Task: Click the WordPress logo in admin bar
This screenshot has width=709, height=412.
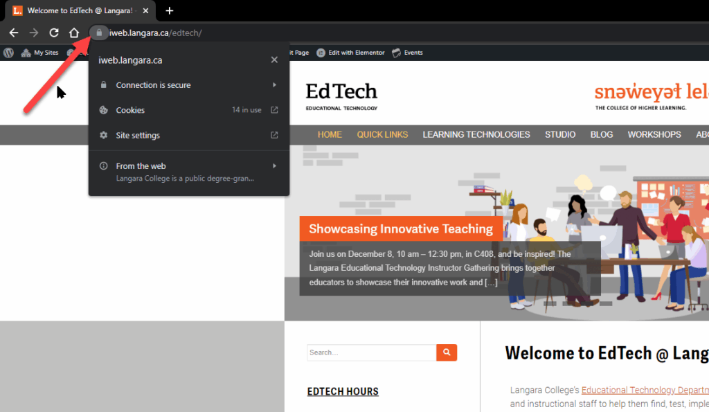Action: pyautogui.click(x=8, y=53)
